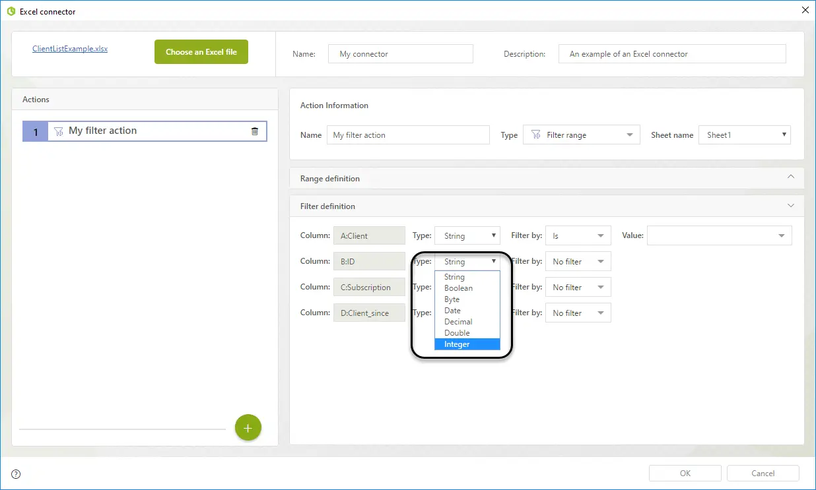This screenshot has width=816, height=490.
Task: Focus the Description input field
Action: tap(672, 54)
